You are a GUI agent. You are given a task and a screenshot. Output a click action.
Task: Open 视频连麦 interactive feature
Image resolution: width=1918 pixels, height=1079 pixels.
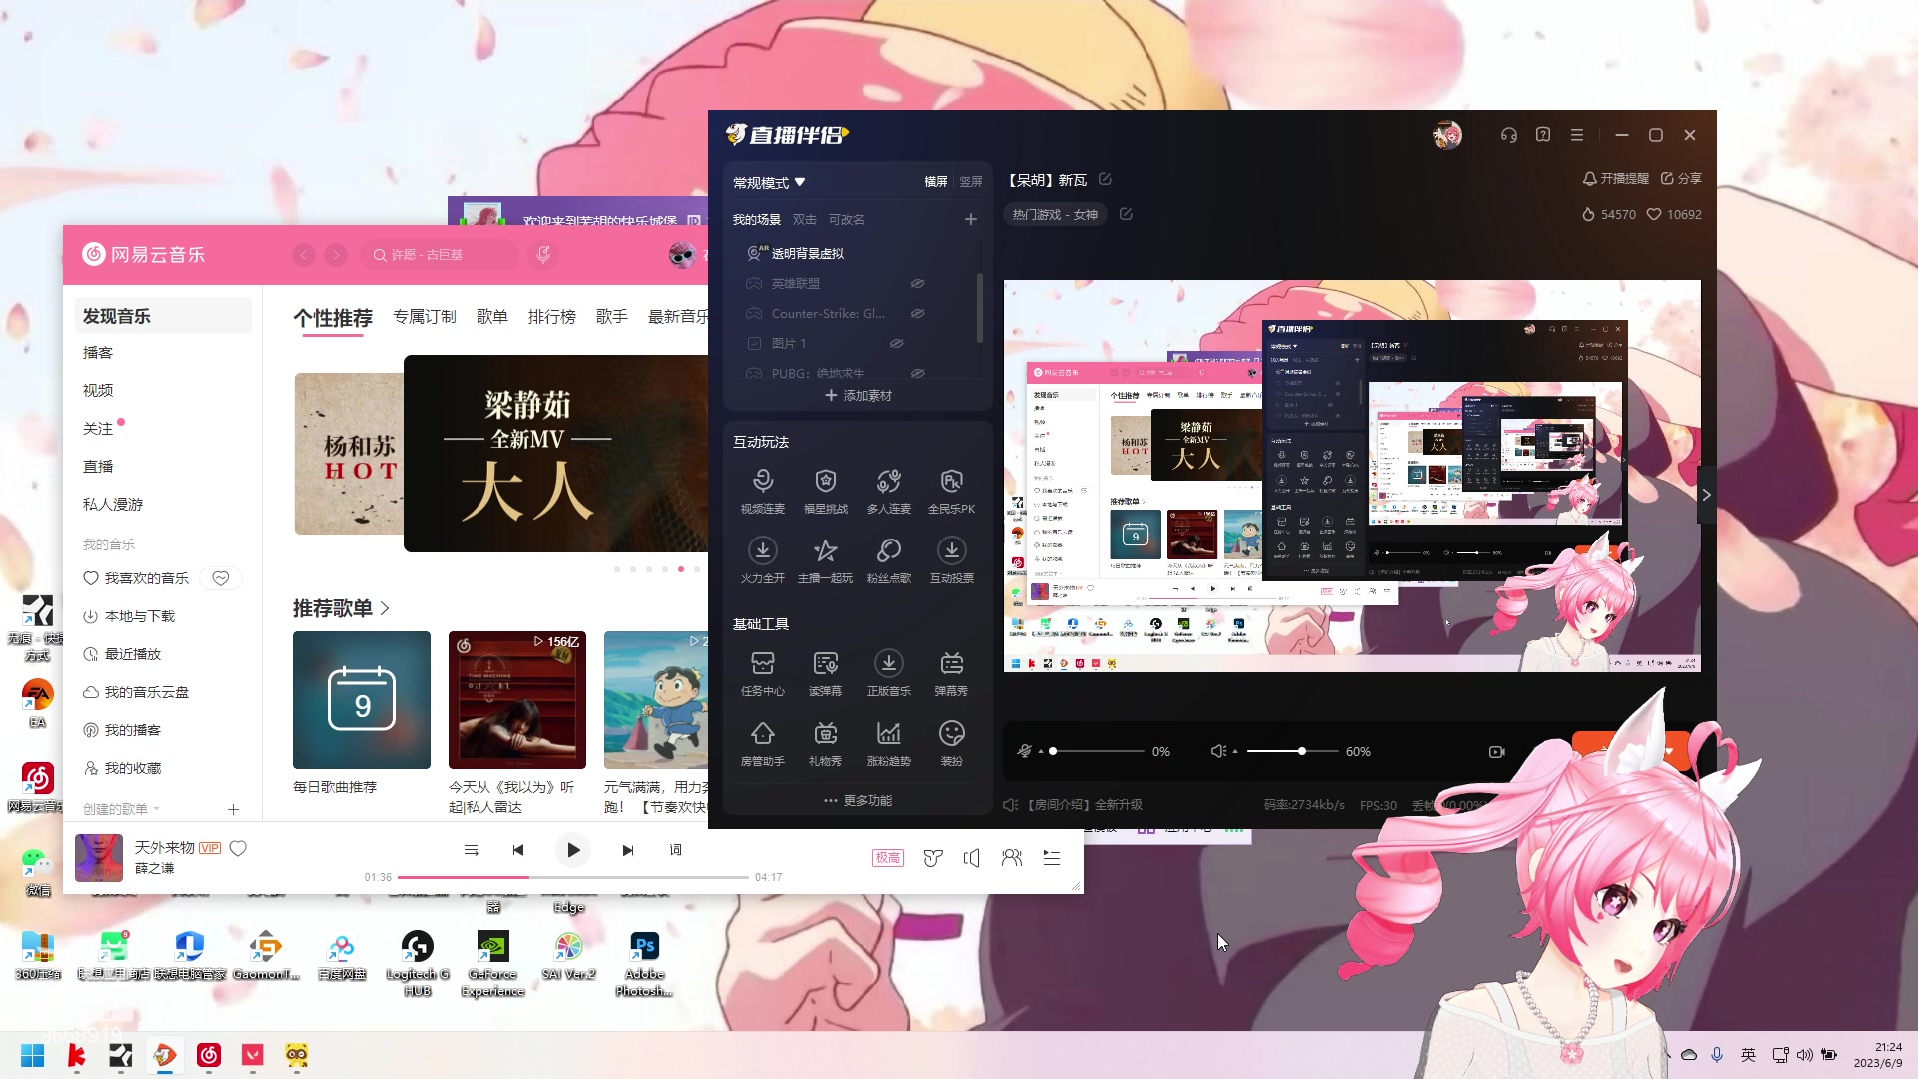point(762,491)
